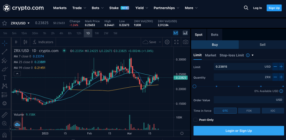286x140 pixels.
Task: Open the ZRX/USD pair selector
Action: click(x=20, y=23)
